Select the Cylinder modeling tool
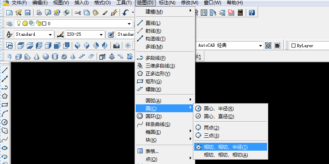The height and width of the screenshot is (164, 329). 55,56
